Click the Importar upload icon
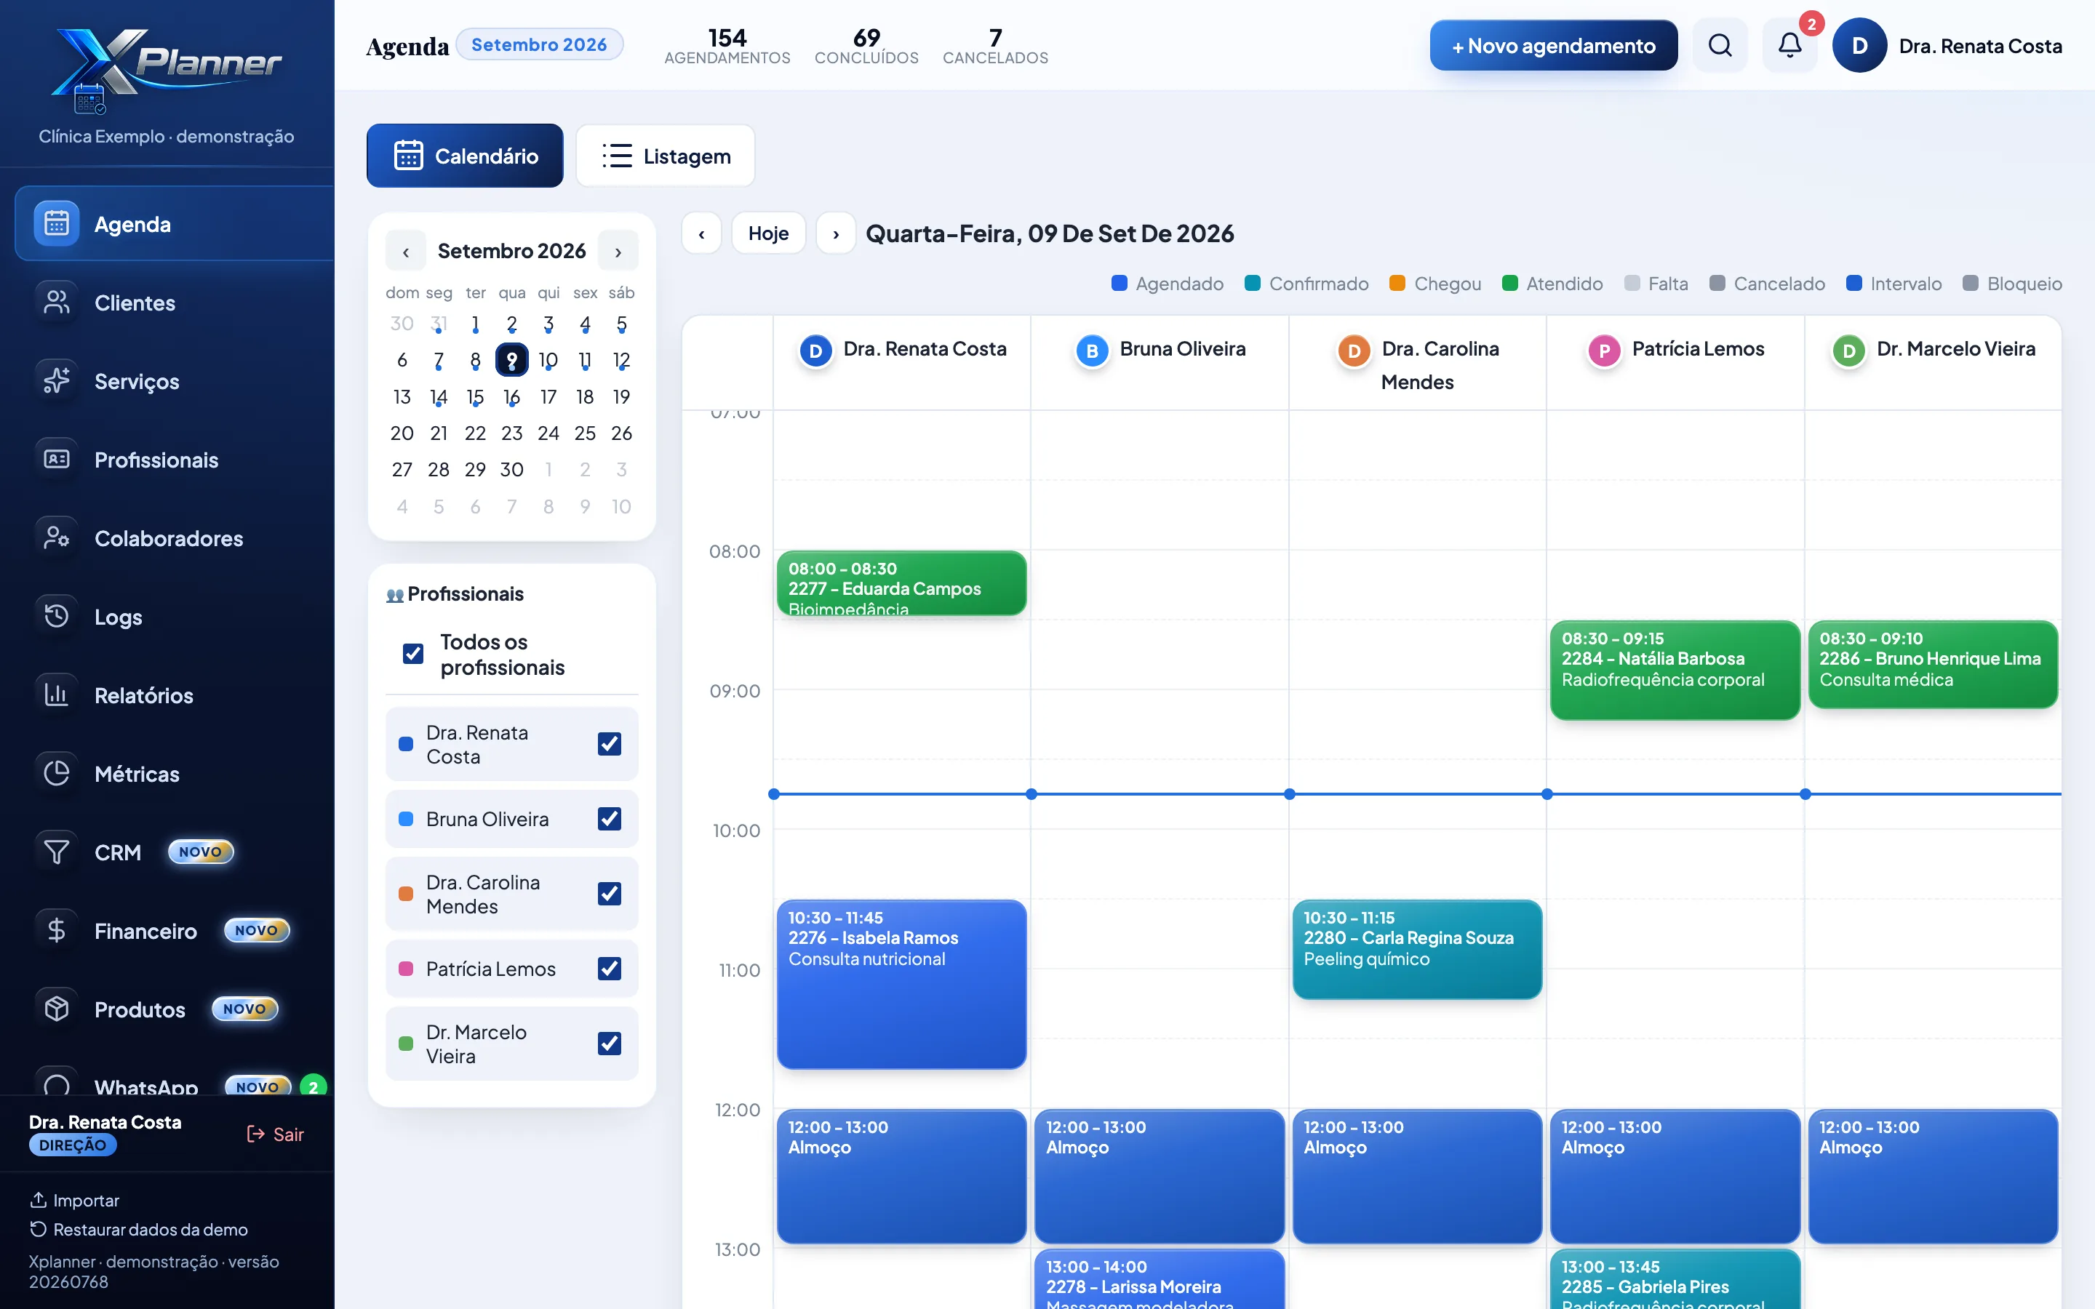This screenshot has height=1309, width=2095. pyautogui.click(x=38, y=1200)
